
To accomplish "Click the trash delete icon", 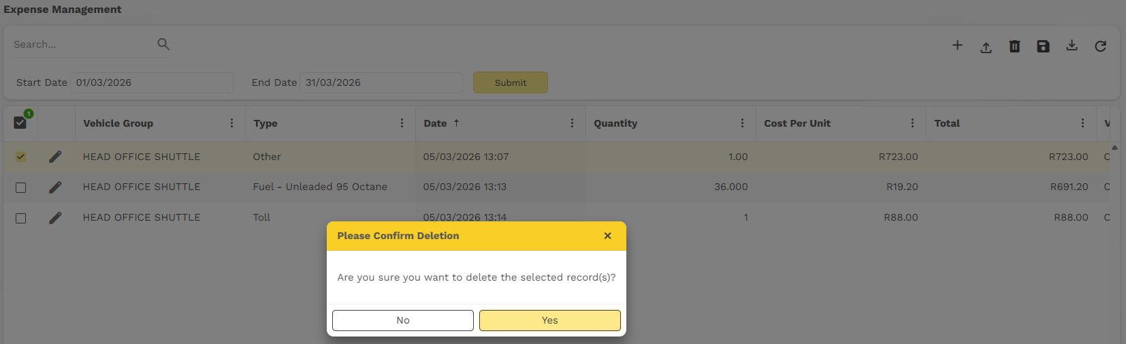I will point(1014,46).
